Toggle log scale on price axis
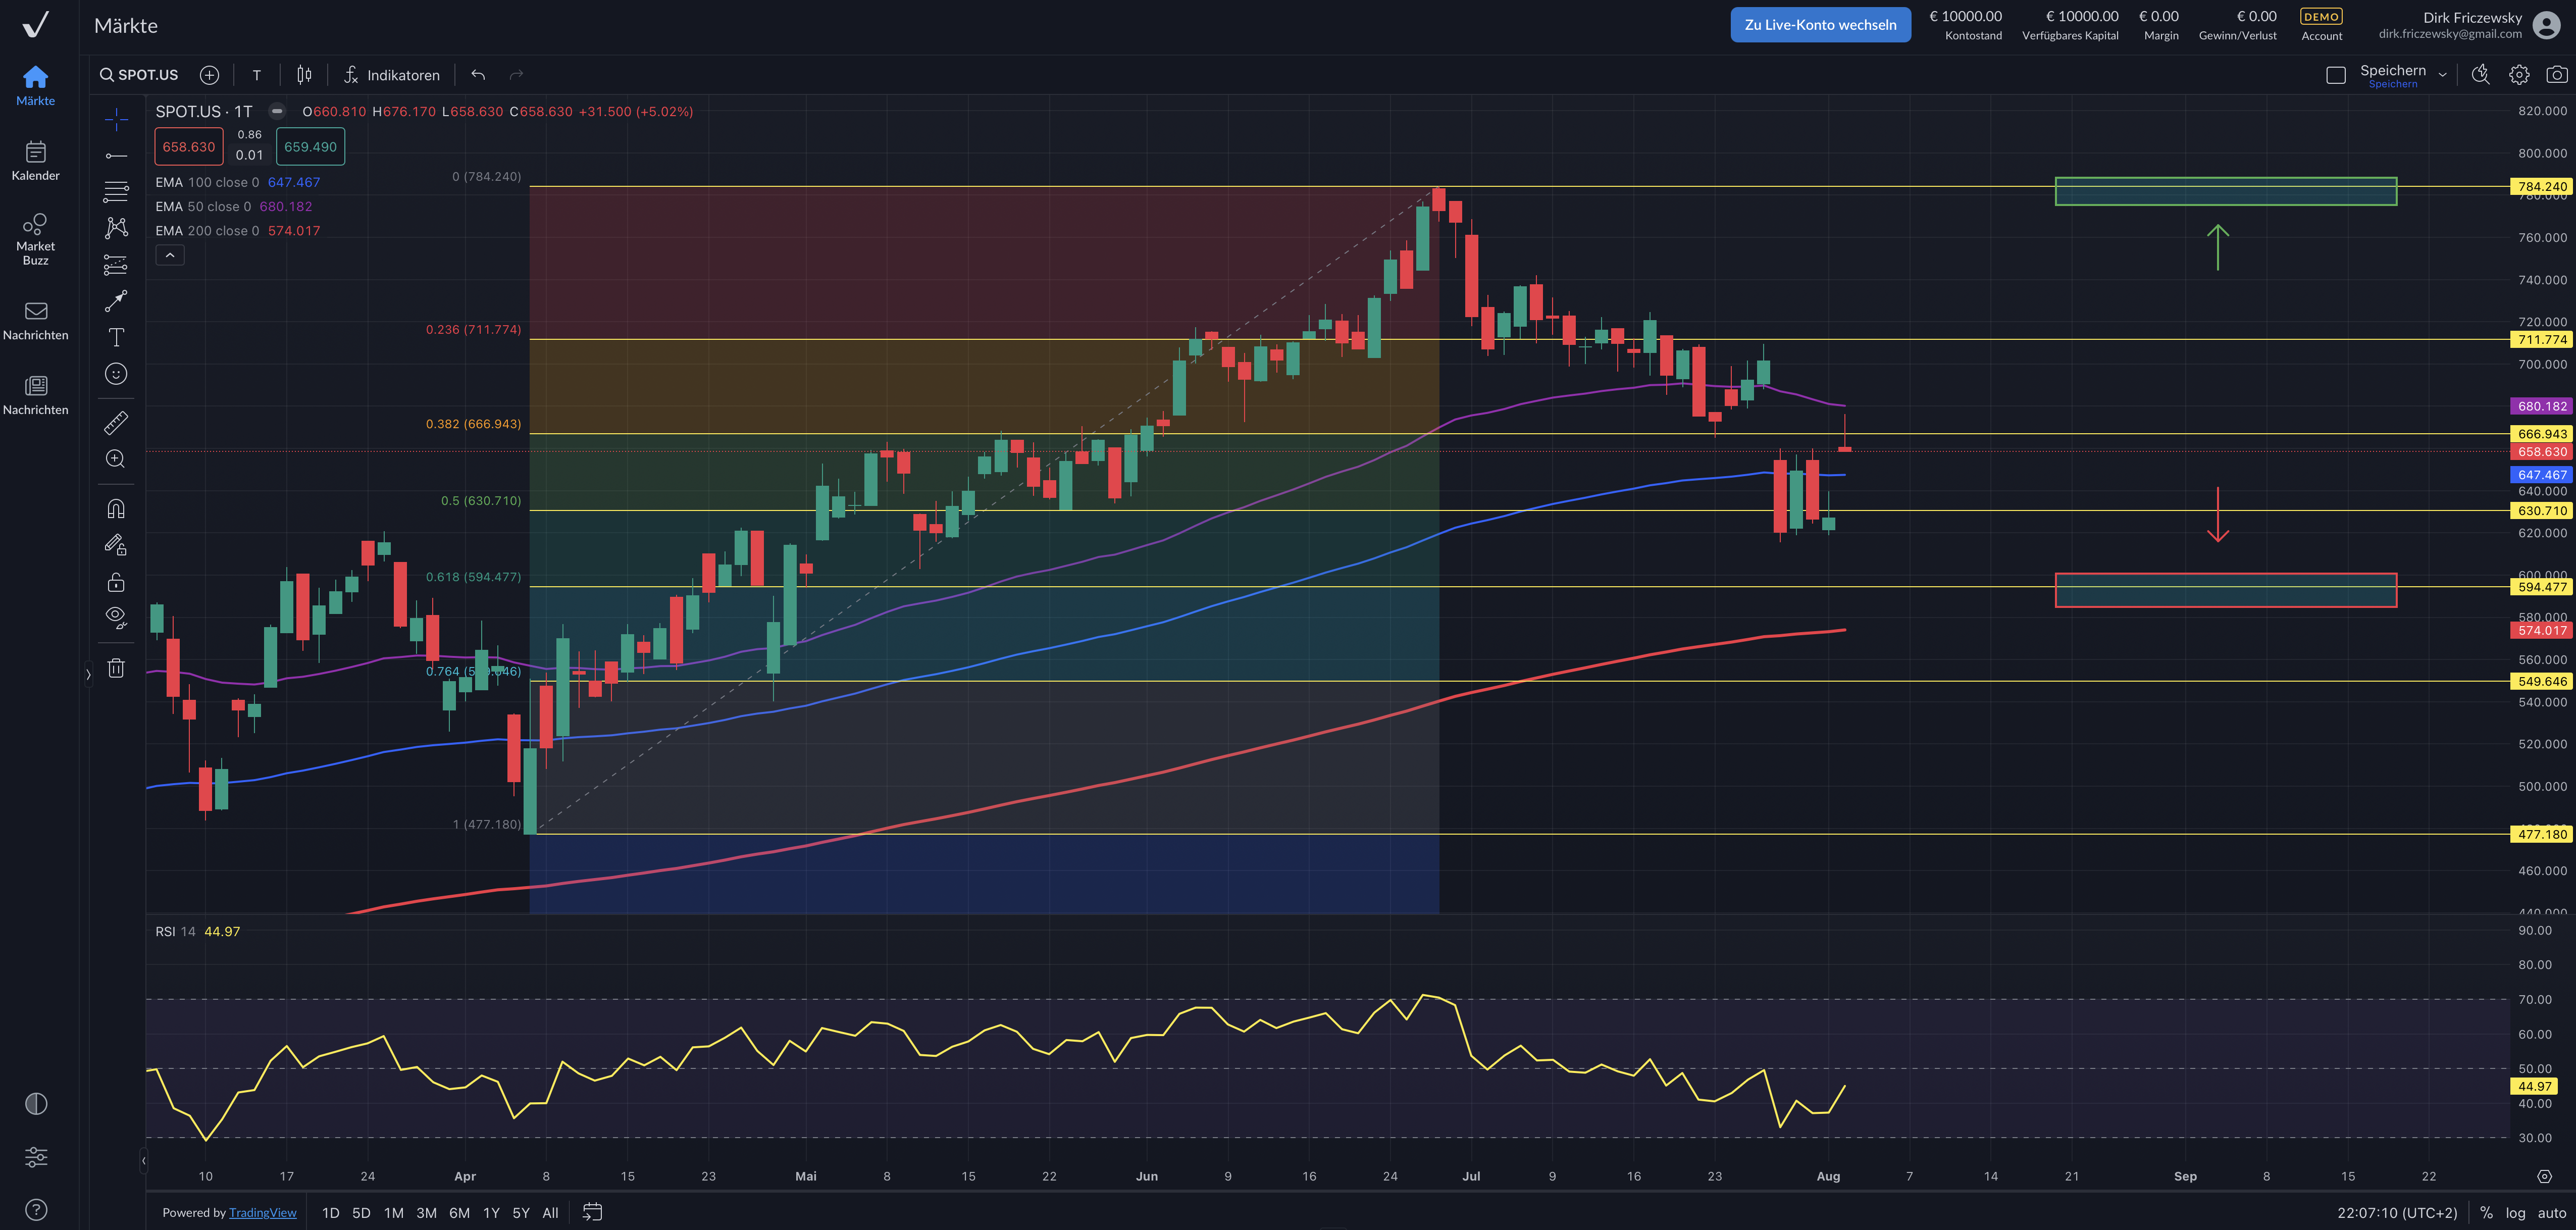2576x1230 pixels. [2515, 1212]
